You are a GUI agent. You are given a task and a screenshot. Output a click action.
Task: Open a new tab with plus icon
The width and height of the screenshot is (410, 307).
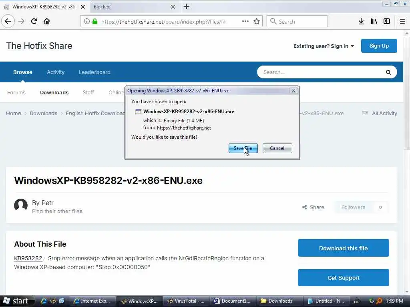click(x=187, y=6)
